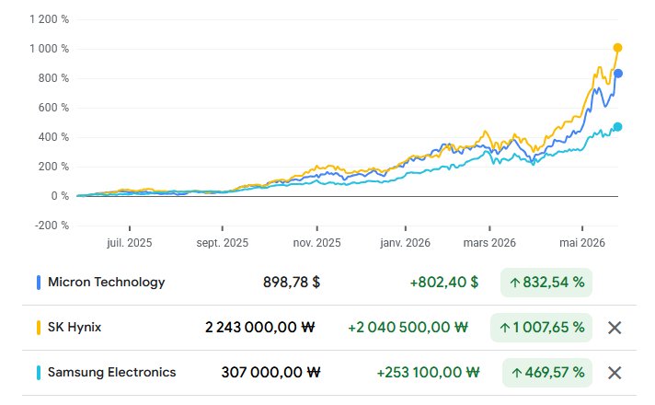Remove Samsung Electronics from the comparison
Viewport: 655px width, 405px height.
(615, 373)
